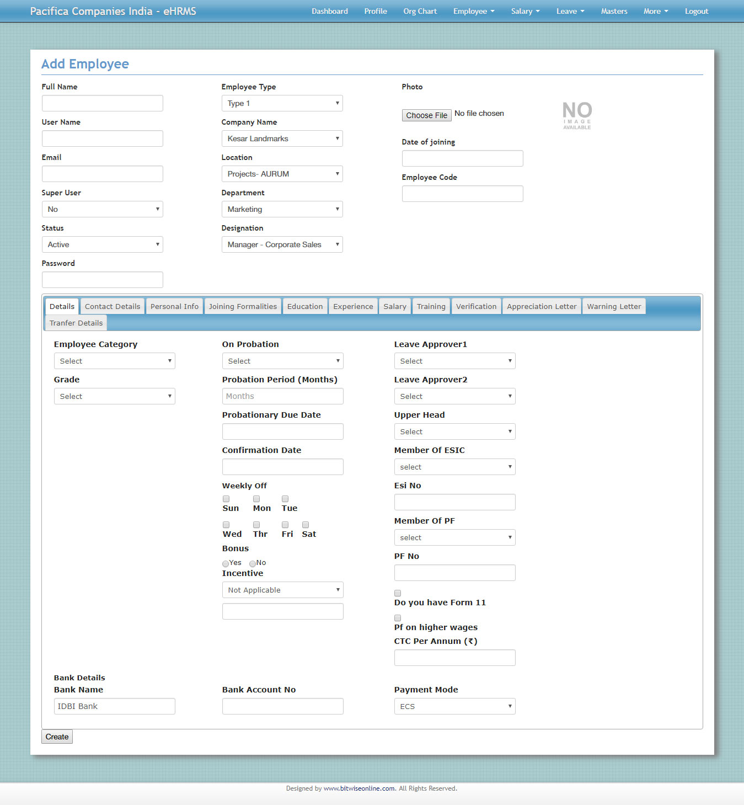Image resolution: width=744 pixels, height=805 pixels.
Task: Enable the Do you have Form 11 checkbox
Action: [398, 593]
